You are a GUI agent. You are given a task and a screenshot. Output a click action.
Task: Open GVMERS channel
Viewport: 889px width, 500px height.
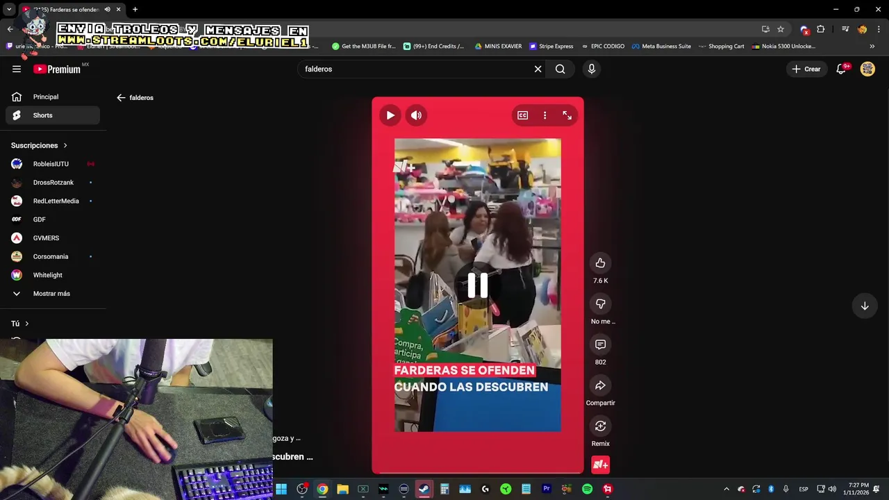[x=53, y=237]
